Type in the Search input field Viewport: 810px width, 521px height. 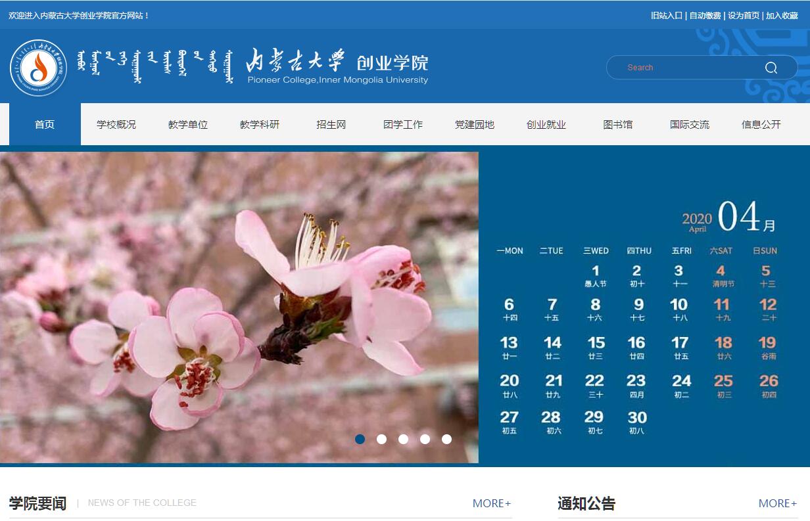click(x=684, y=68)
